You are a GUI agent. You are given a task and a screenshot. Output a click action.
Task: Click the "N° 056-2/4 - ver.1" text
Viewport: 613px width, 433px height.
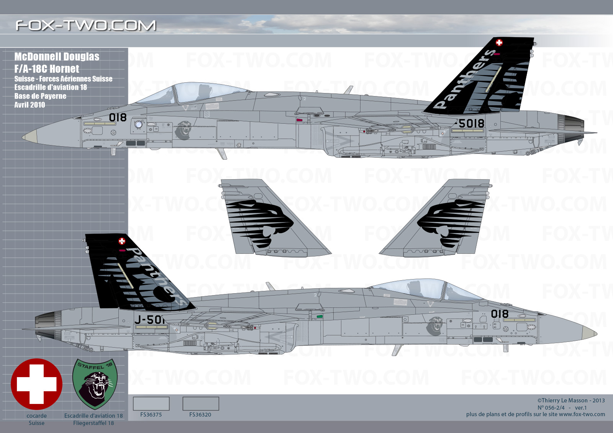(562, 408)
